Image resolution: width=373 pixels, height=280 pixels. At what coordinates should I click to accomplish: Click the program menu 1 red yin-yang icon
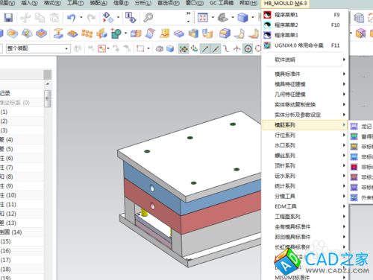click(267, 15)
